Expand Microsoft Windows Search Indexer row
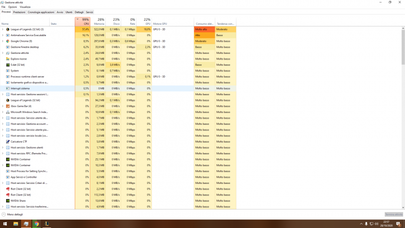The height and width of the screenshot is (228, 405). 2,112
